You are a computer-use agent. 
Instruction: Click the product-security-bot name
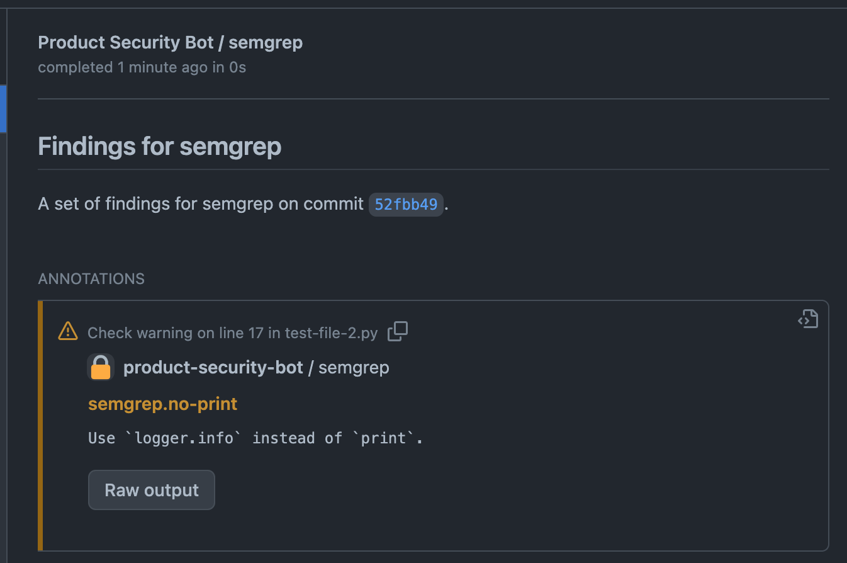[x=213, y=367]
